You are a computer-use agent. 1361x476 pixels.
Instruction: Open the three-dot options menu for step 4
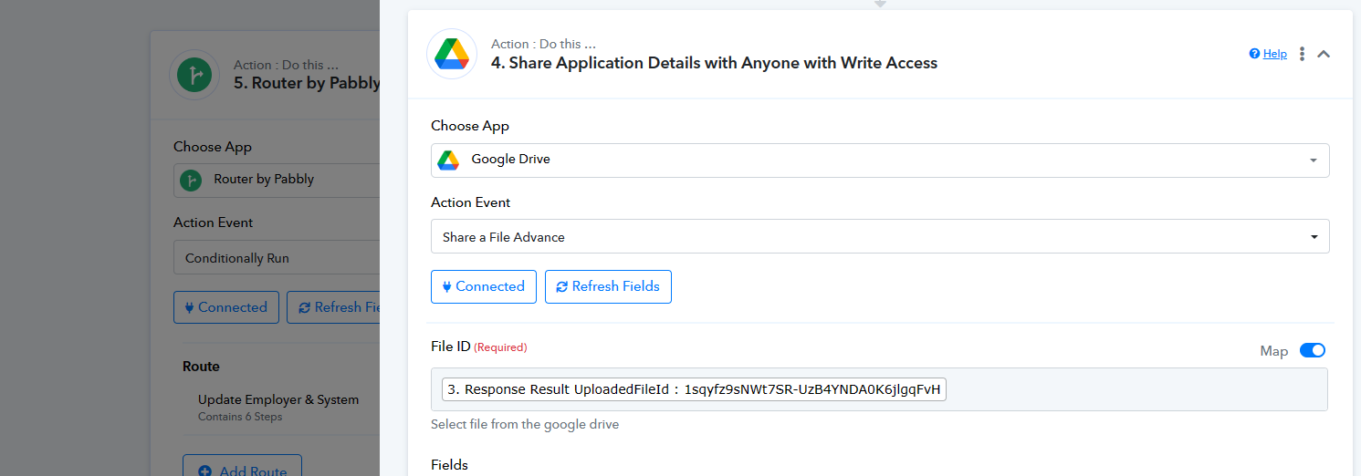coord(1303,54)
